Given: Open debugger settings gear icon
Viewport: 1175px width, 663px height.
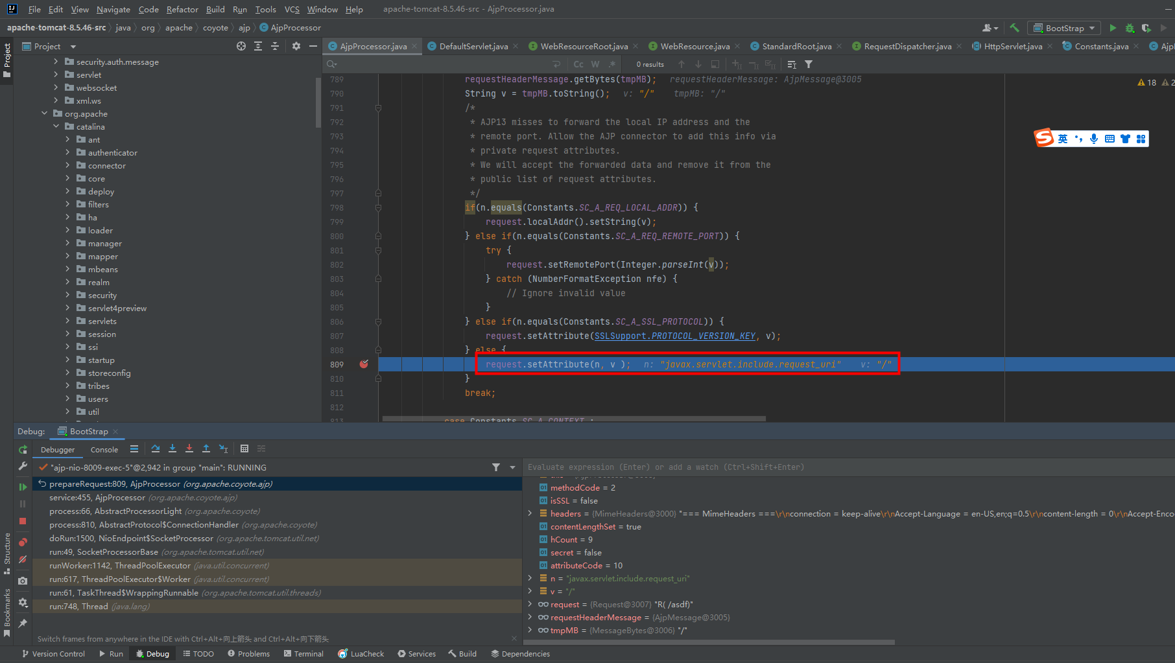Looking at the screenshot, I should (x=23, y=602).
